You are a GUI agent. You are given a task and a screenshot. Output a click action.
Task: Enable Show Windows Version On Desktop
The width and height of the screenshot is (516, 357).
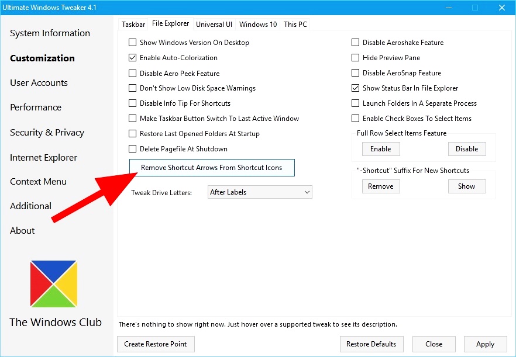[x=132, y=43]
